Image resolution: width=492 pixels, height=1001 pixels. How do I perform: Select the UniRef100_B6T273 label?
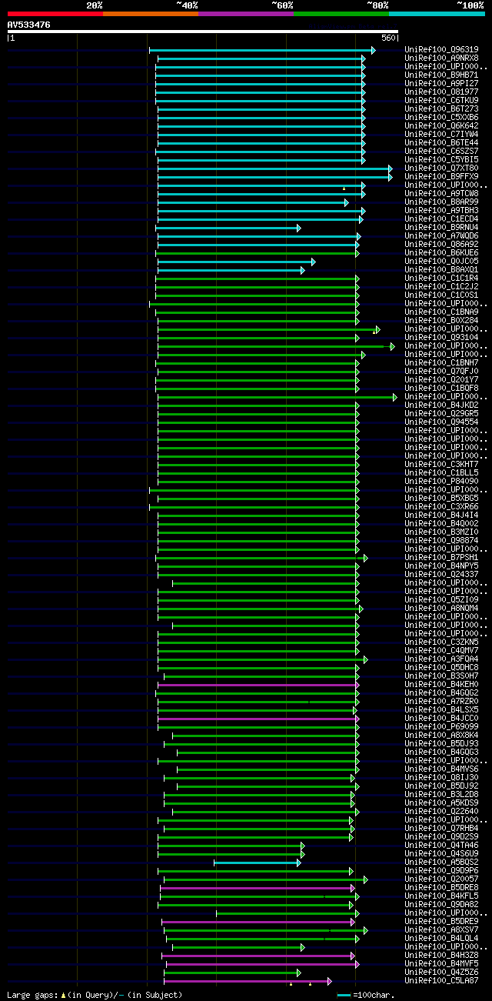[x=441, y=109]
